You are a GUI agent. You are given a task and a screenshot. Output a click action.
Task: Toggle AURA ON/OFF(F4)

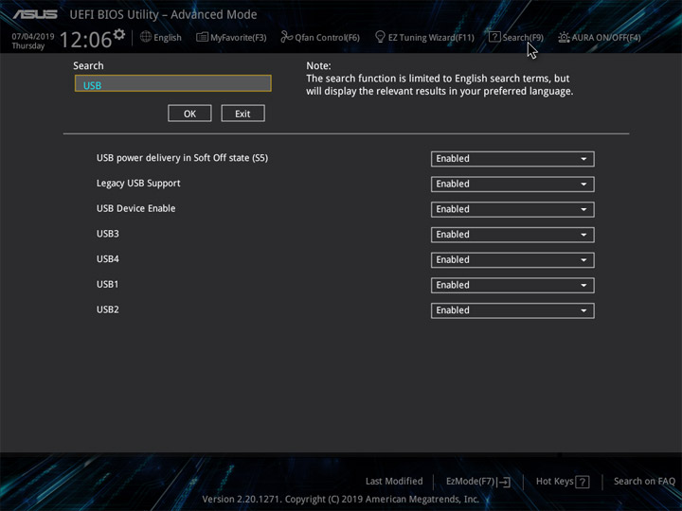(x=600, y=37)
